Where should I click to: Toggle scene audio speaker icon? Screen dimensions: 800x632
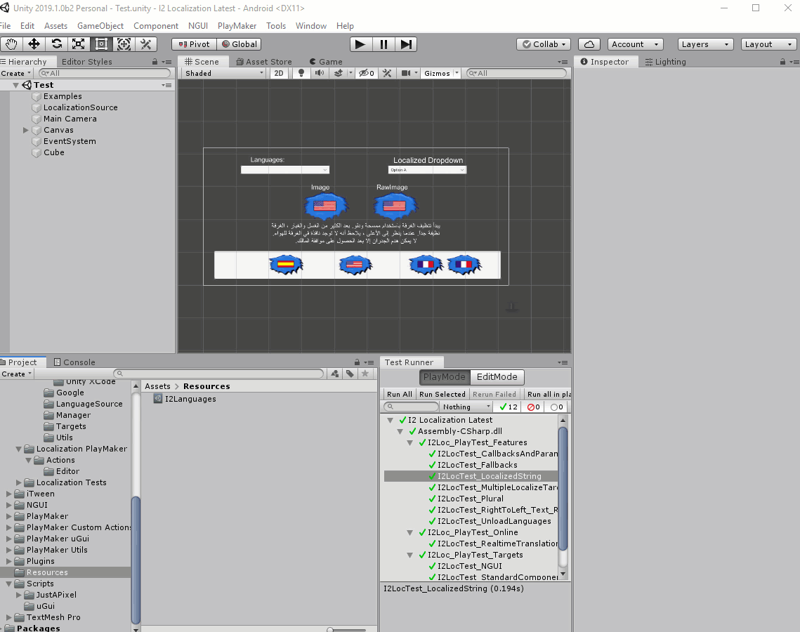pos(320,73)
